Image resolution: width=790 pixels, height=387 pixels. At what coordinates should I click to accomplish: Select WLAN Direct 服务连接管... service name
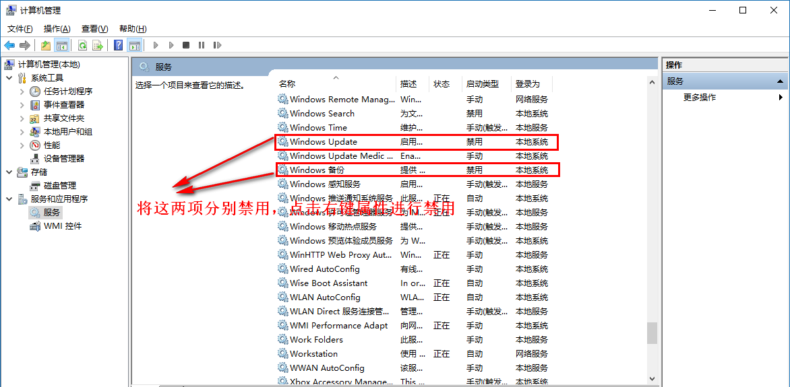(x=340, y=312)
